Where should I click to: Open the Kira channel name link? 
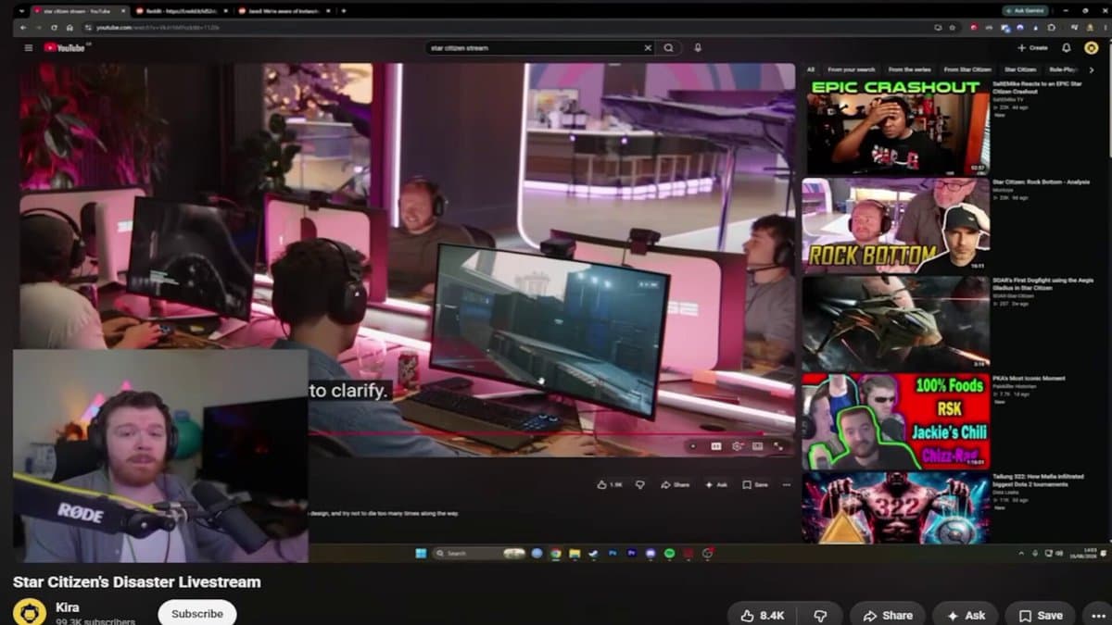pyautogui.click(x=68, y=607)
